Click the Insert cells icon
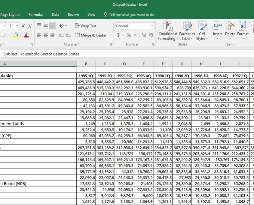Screen dimensions: 254x205 pyautogui.click(x=217, y=30)
